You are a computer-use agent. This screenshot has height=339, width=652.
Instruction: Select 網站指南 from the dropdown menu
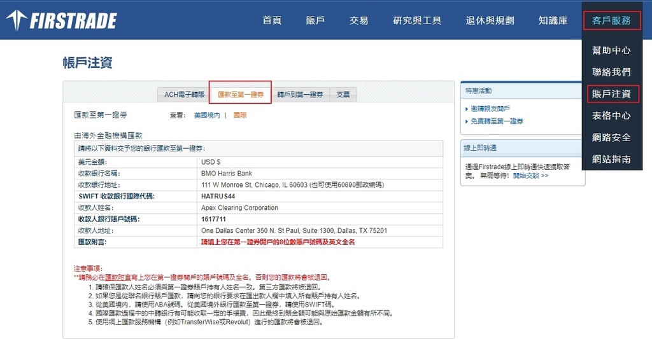point(611,159)
